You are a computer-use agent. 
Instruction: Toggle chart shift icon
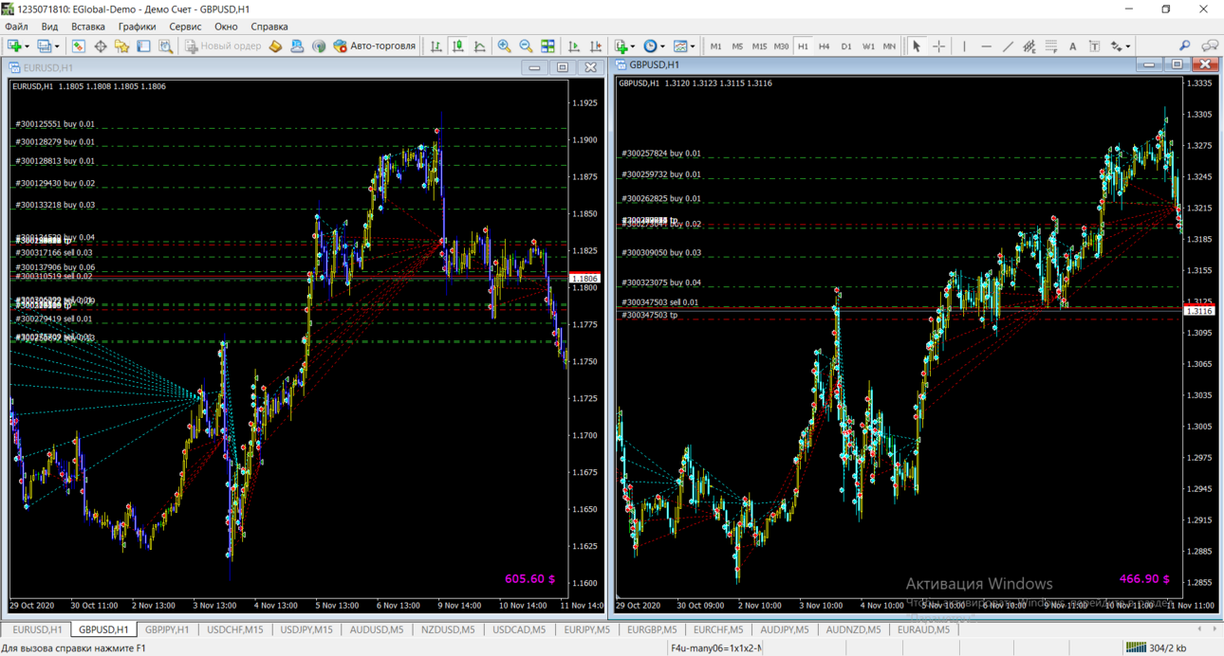[x=596, y=46]
